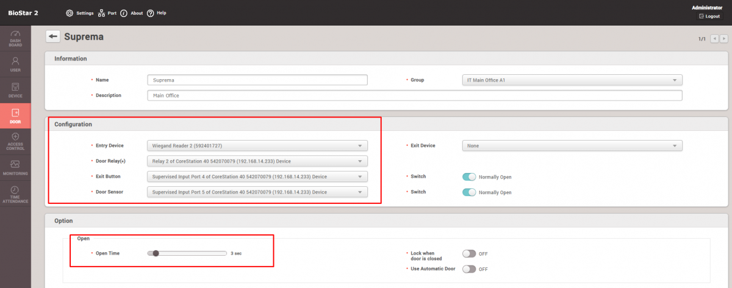Open the Door Relay dropdown
The height and width of the screenshot is (288, 732).
[x=257, y=161]
